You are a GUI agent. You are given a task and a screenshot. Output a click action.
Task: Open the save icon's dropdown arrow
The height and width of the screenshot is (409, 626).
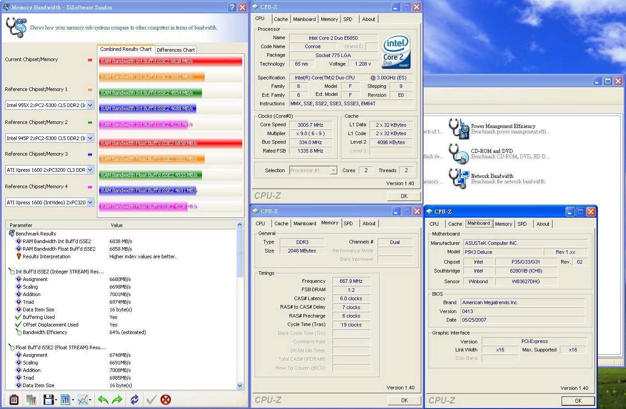[x=56, y=400]
